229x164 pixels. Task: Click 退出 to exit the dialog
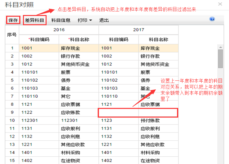click(104, 20)
